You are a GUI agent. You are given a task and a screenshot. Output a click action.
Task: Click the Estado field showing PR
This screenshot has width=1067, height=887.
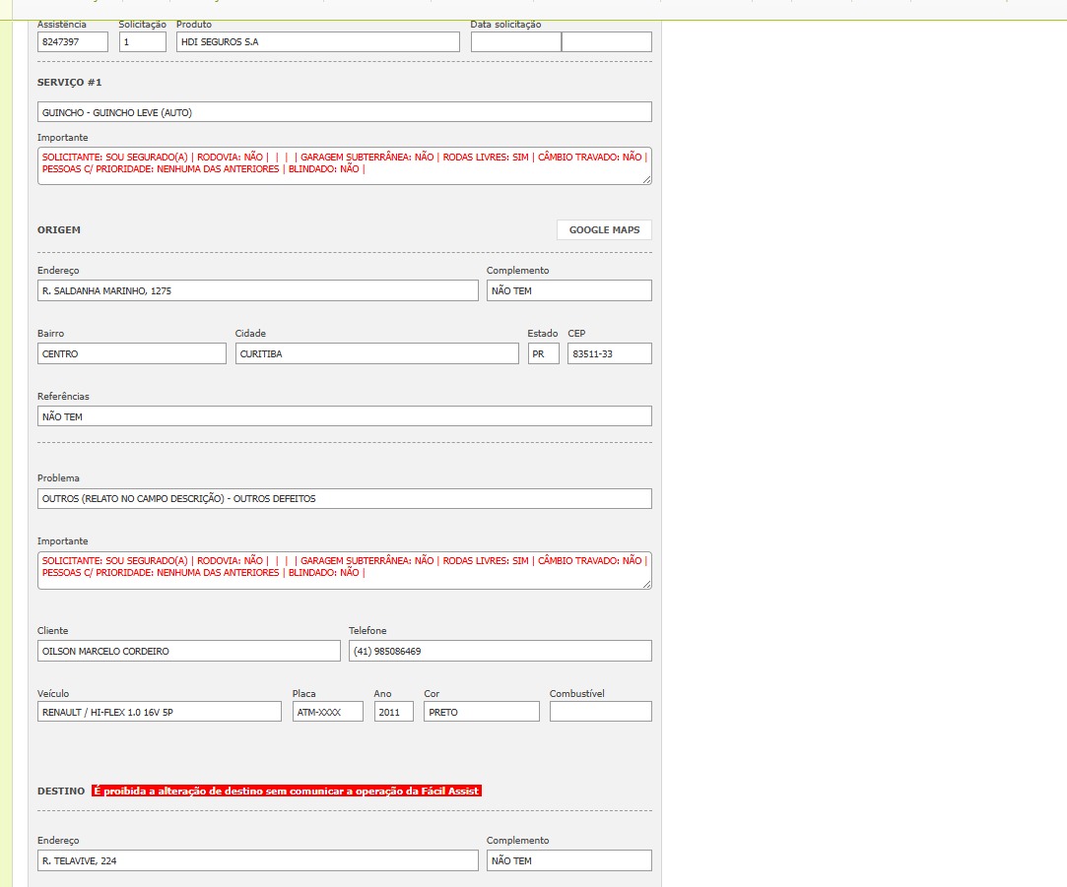[x=543, y=354]
